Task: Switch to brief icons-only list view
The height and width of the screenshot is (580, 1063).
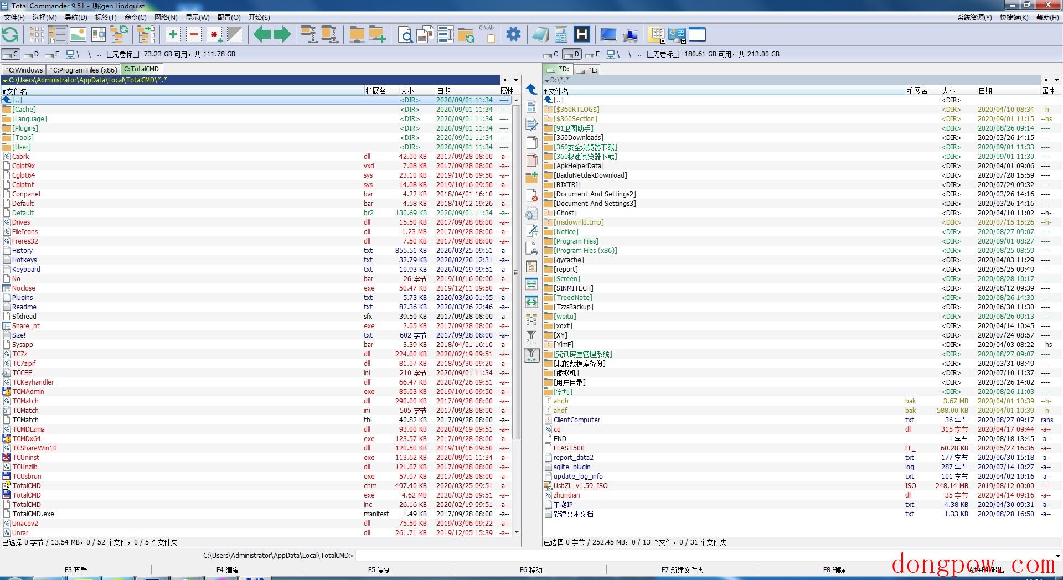Action: [37, 35]
